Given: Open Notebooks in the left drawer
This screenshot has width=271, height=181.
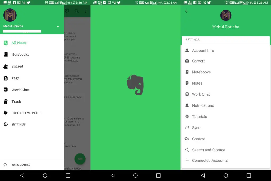Looking at the screenshot, I should (32, 55).
